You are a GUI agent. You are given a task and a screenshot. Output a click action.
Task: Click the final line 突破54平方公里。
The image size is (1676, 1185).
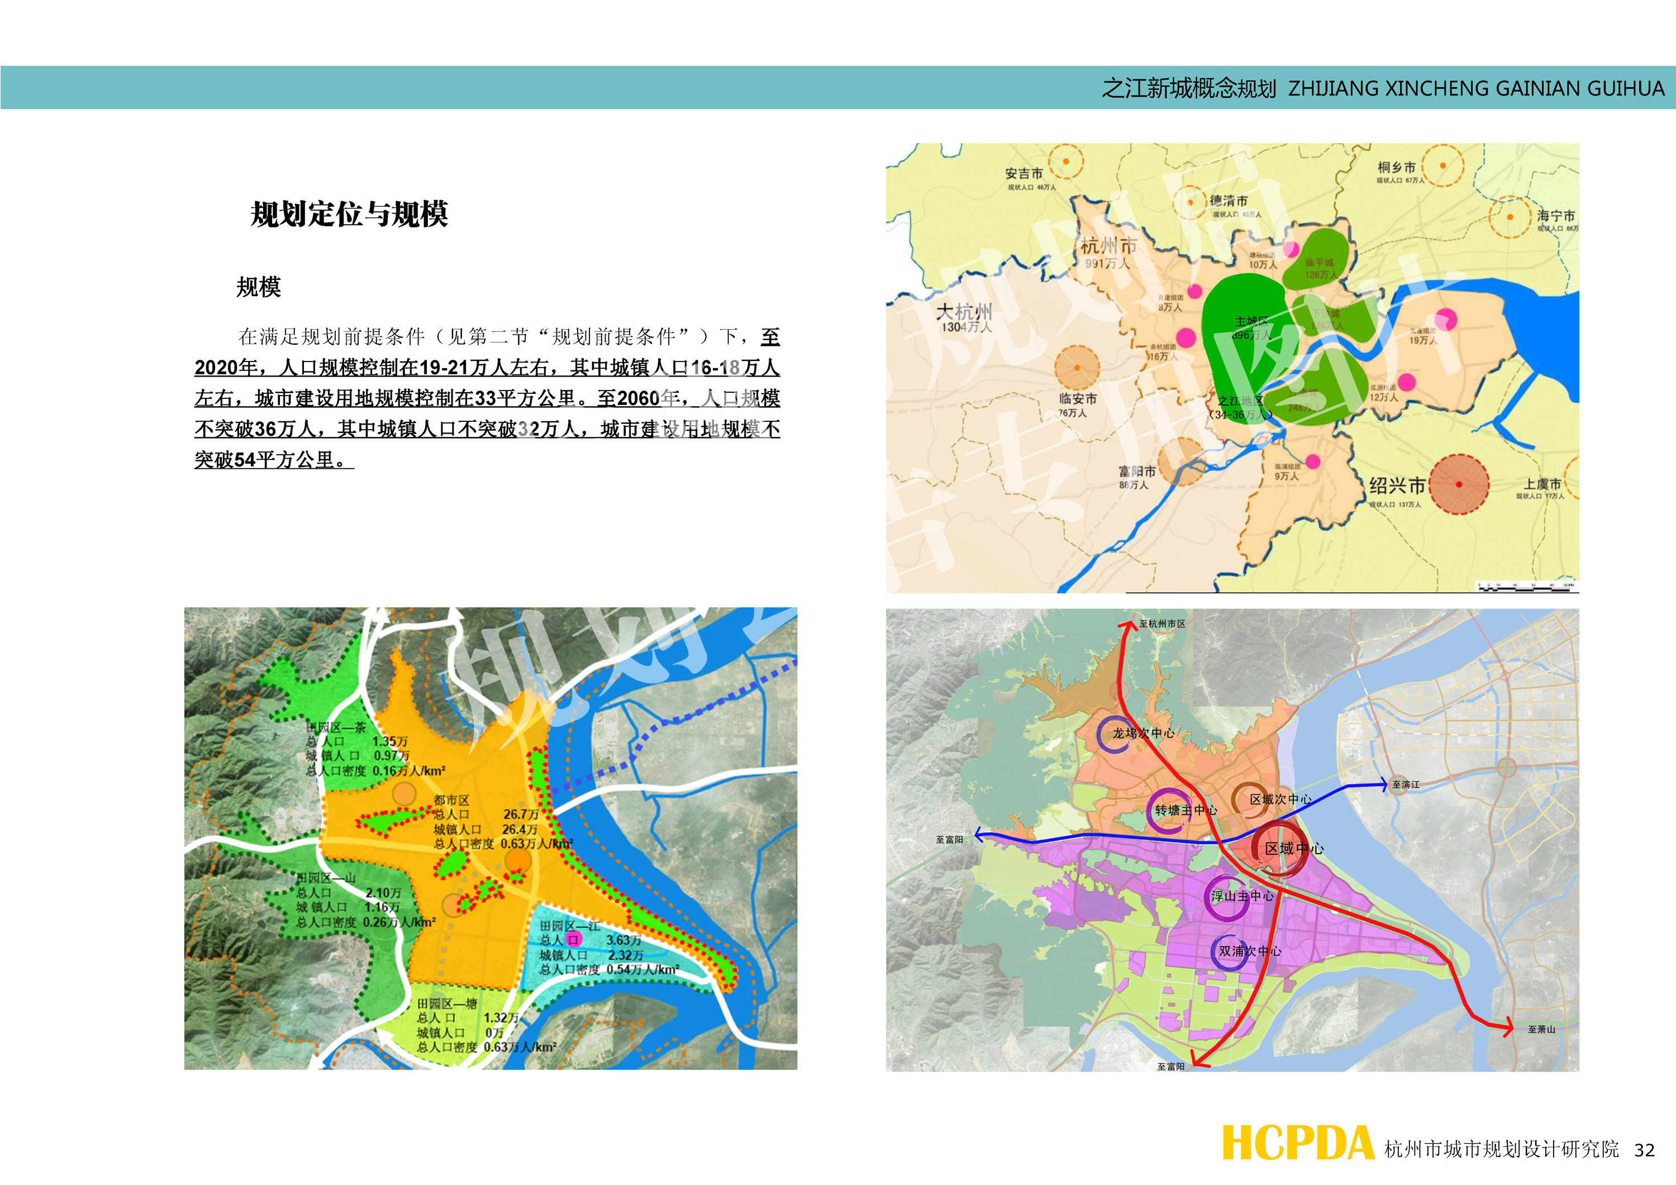tap(274, 459)
